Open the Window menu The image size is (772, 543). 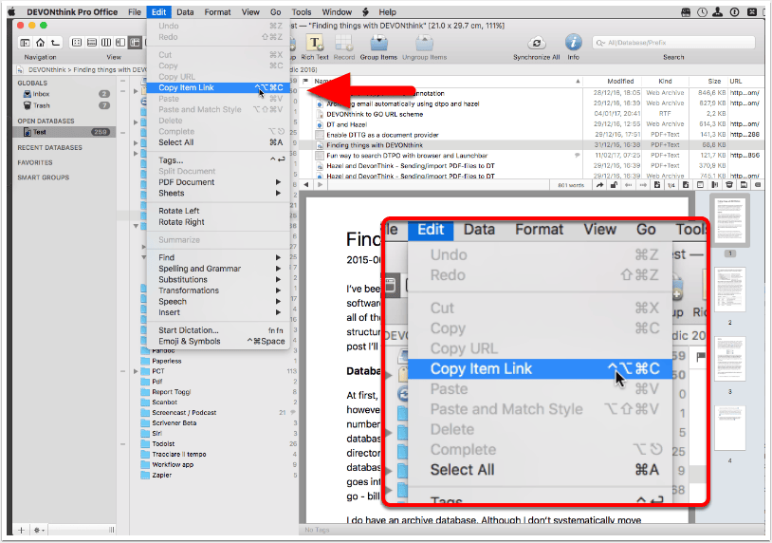click(337, 11)
